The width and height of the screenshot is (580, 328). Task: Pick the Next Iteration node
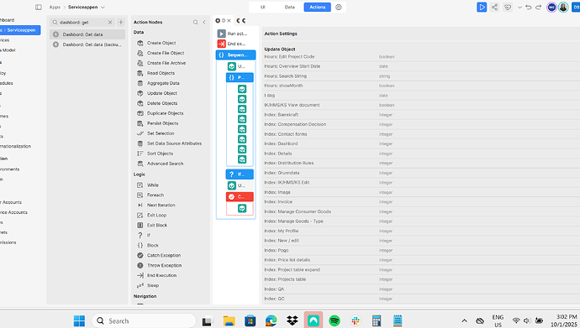pos(161,205)
